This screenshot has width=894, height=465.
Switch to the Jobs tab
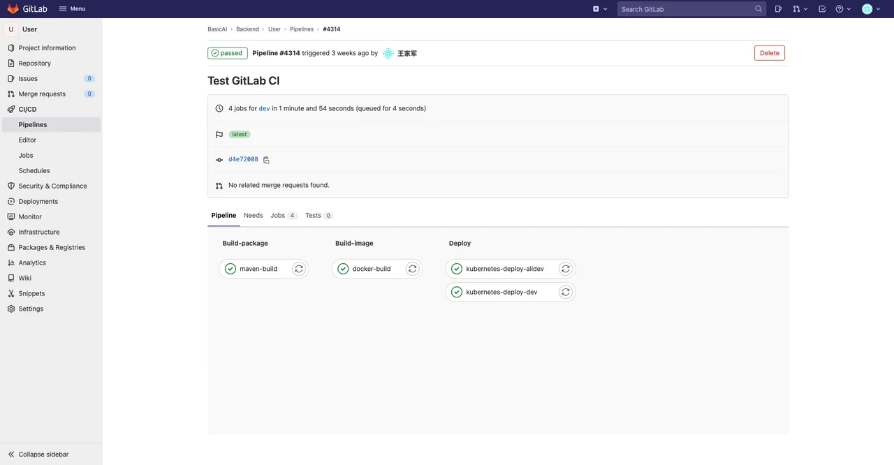coord(277,215)
